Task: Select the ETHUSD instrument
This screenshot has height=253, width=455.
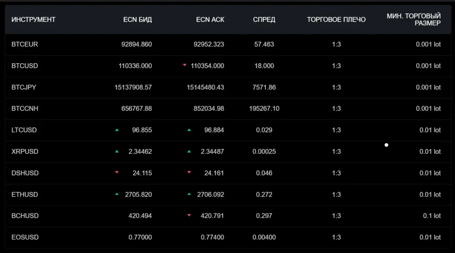Action: pos(25,195)
